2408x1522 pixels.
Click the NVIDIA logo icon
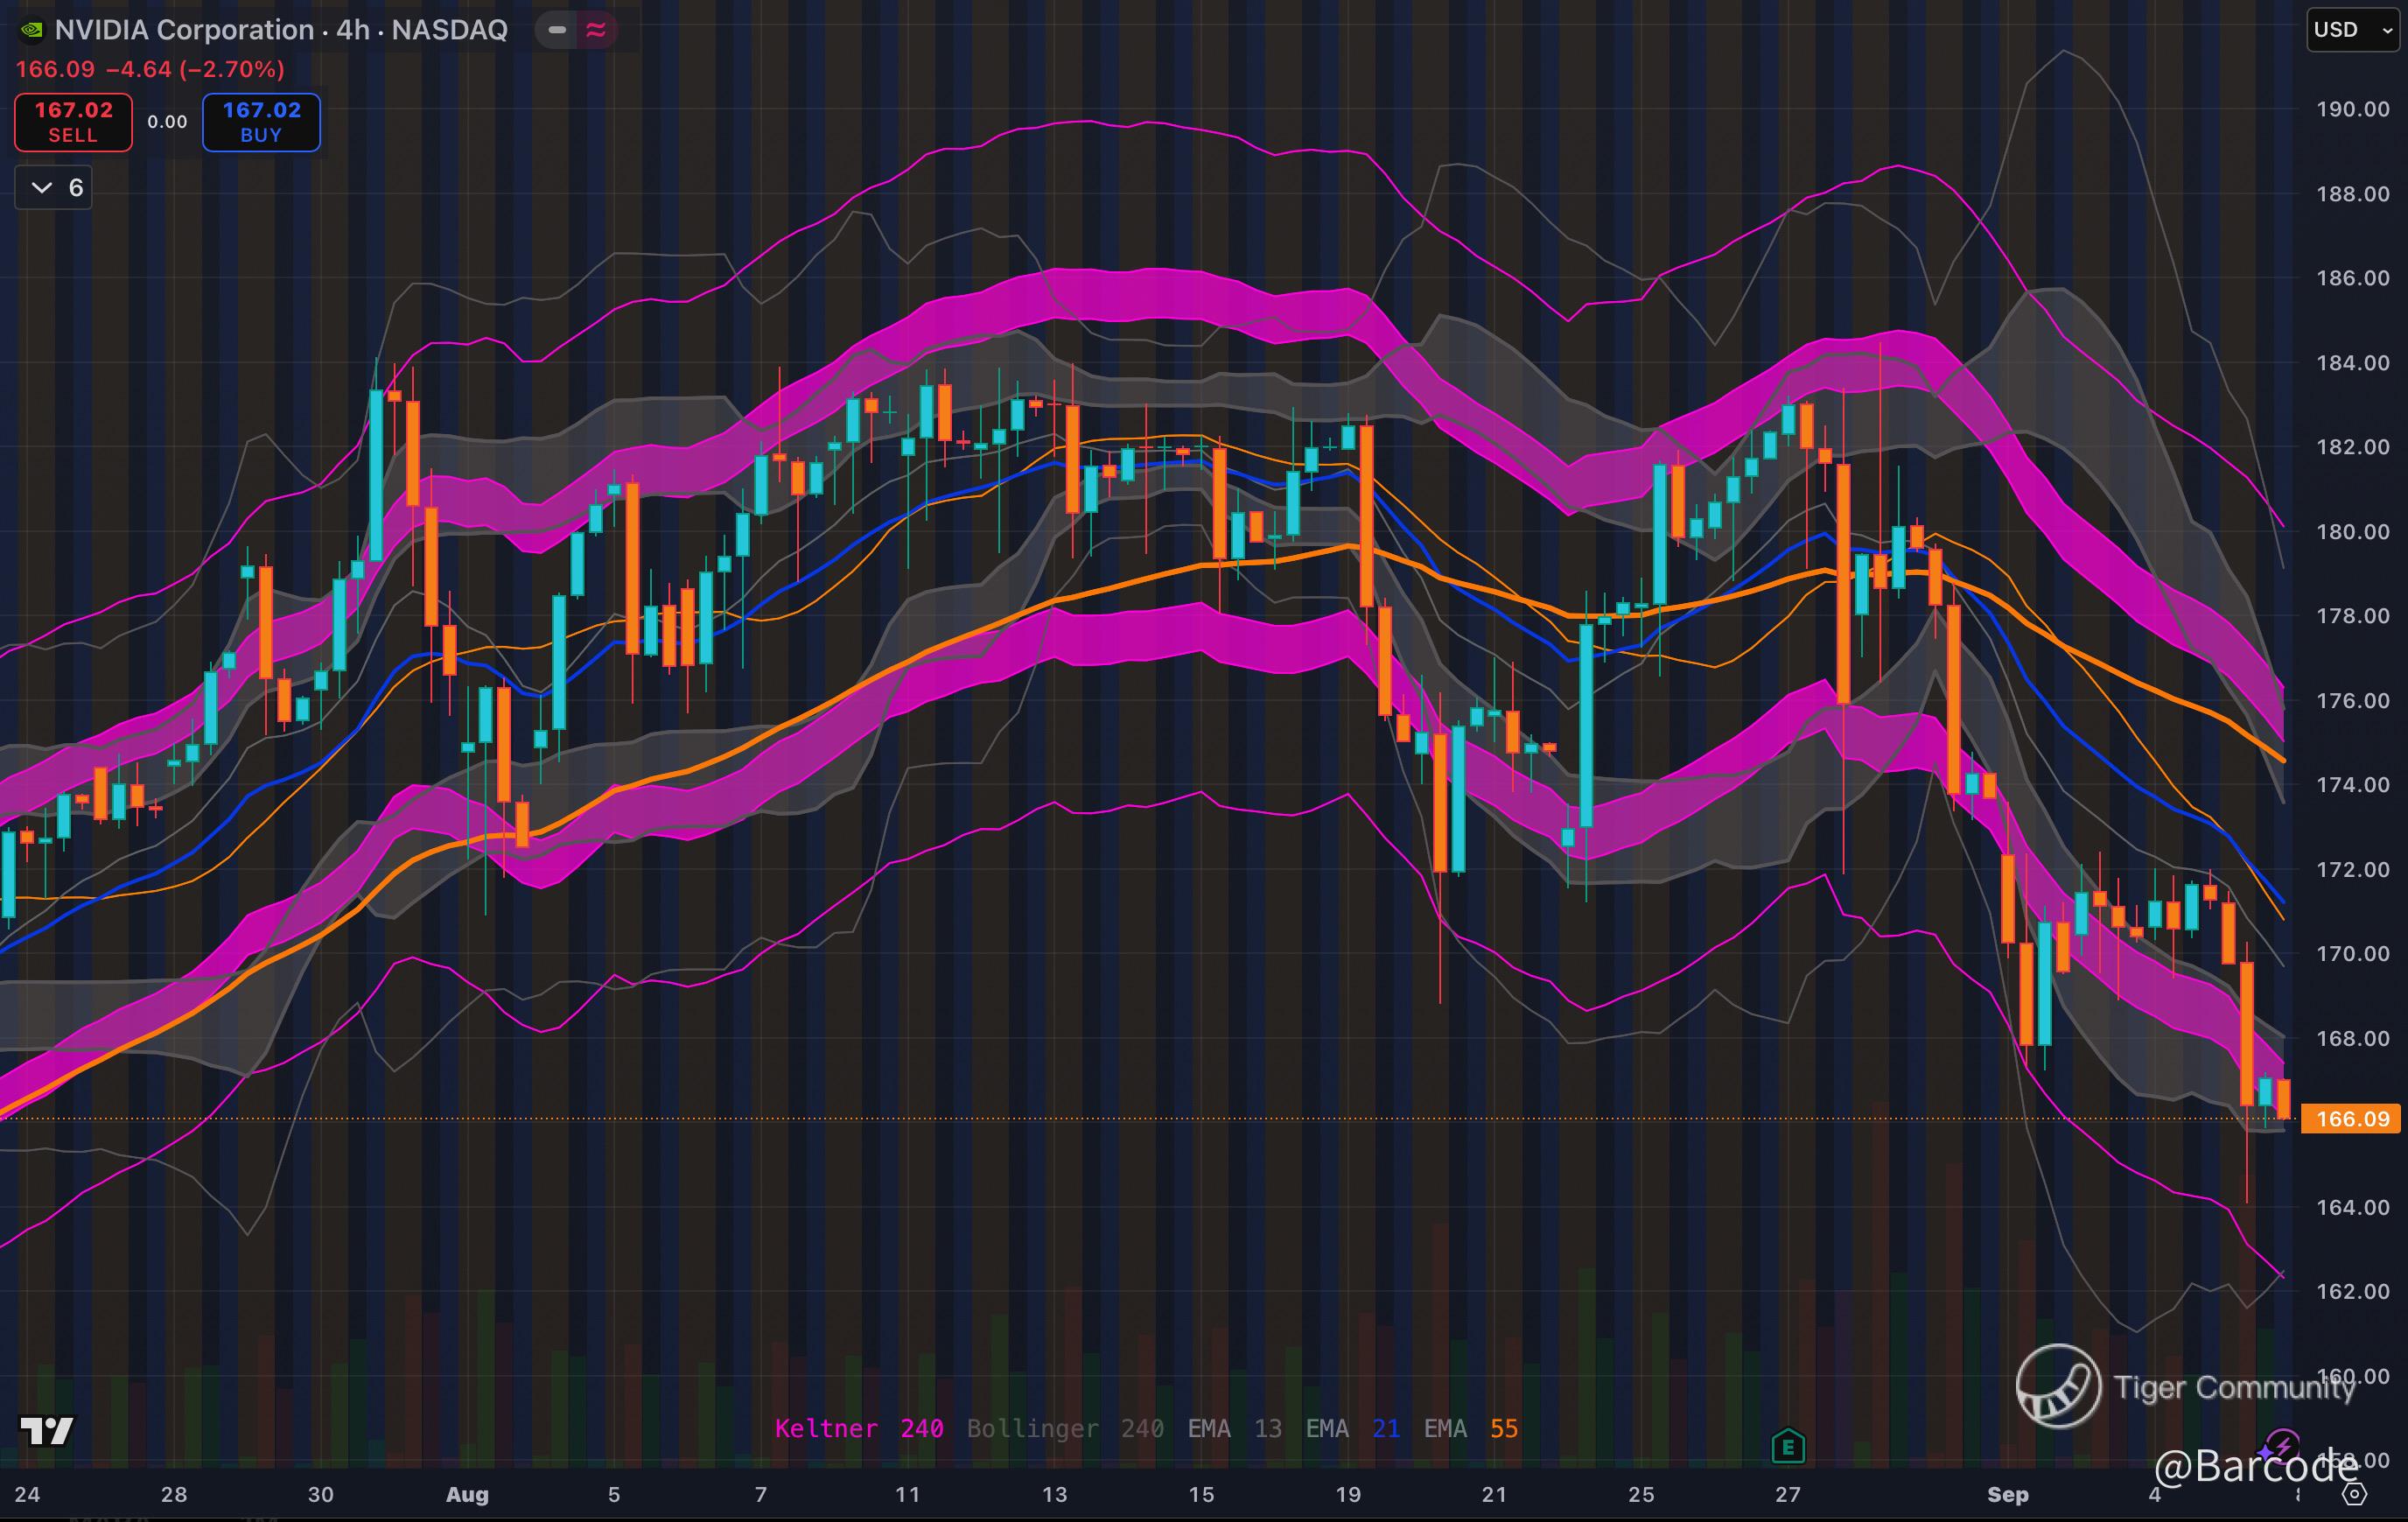(32, 30)
